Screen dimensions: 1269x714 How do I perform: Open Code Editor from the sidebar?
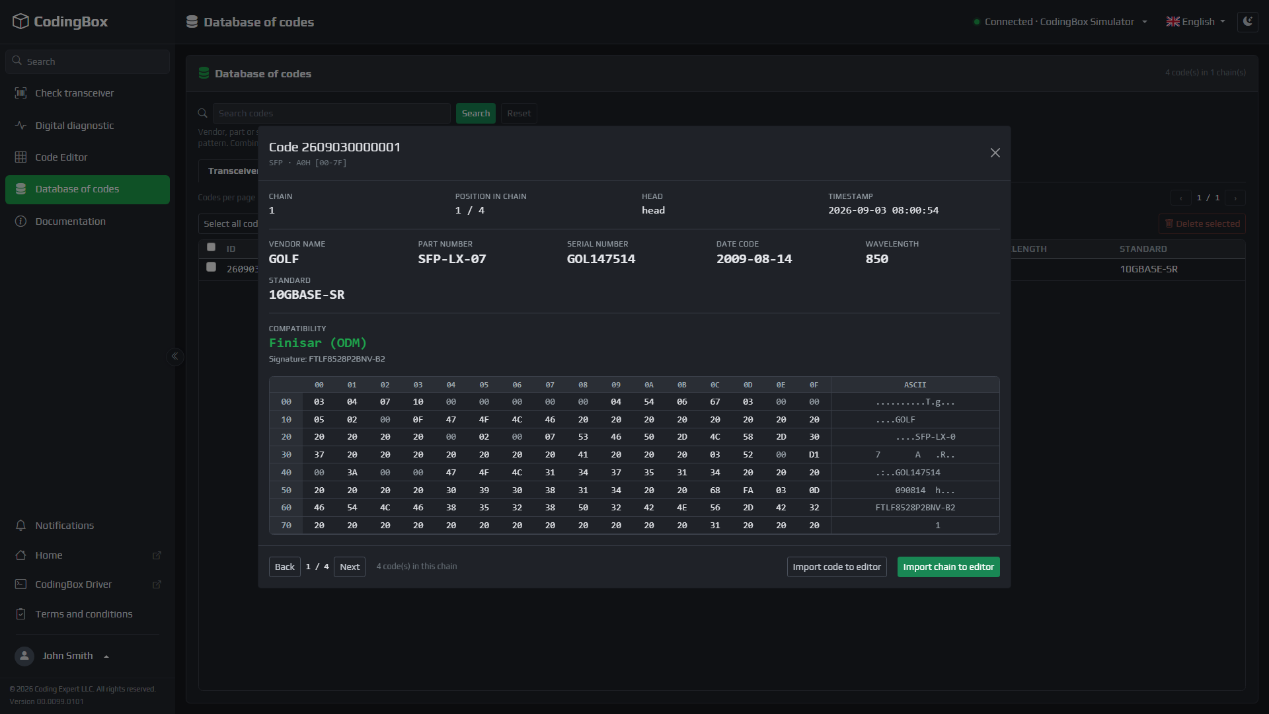click(x=87, y=157)
